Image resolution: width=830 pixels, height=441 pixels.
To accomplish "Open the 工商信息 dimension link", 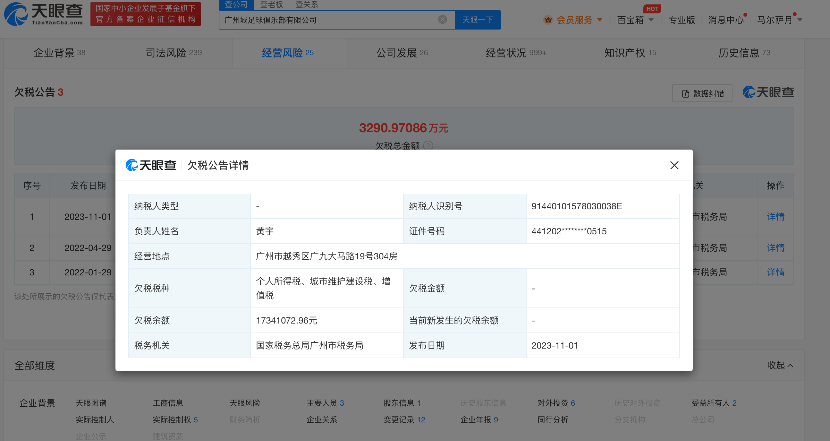I will click(x=168, y=403).
